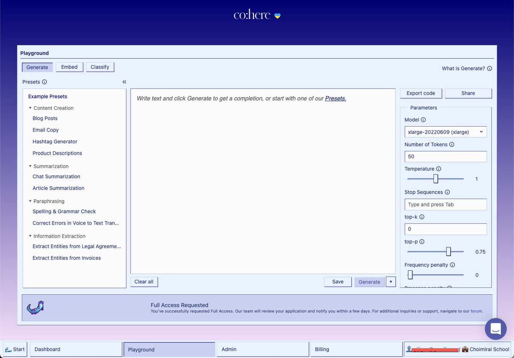
Task: Click into the main prompt text area
Action: pyautogui.click(x=263, y=181)
